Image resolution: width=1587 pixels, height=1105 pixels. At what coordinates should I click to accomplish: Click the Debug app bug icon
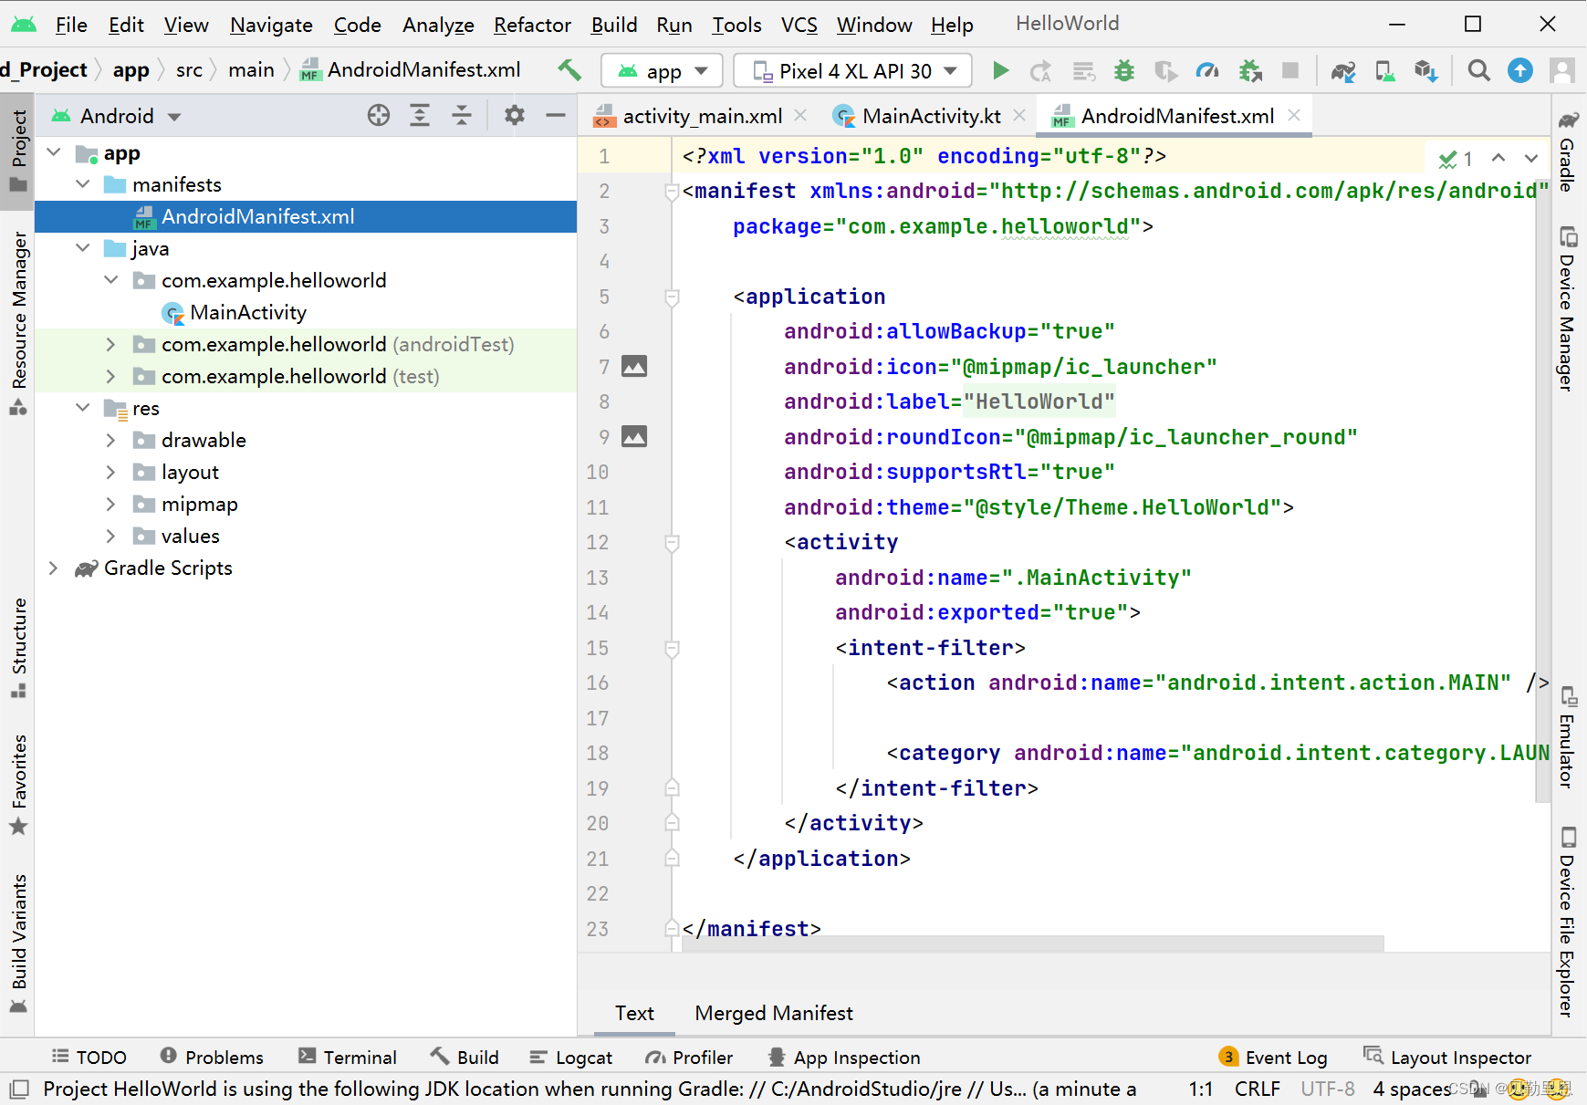pos(1124,70)
